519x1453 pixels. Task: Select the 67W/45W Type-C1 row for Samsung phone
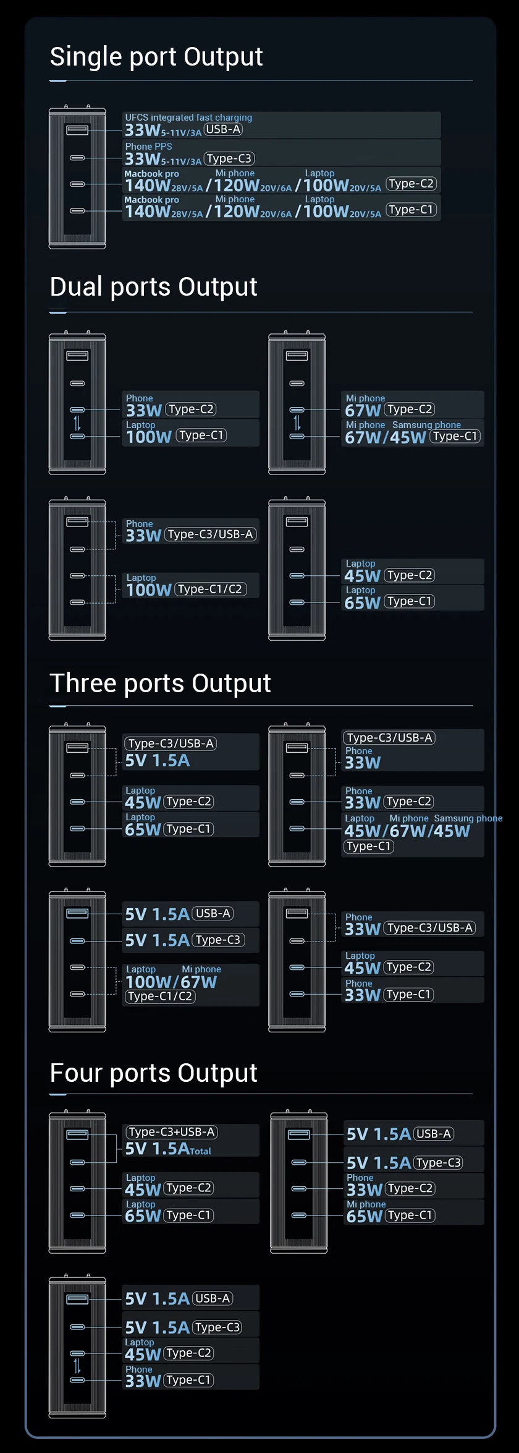pyautogui.click(x=413, y=433)
